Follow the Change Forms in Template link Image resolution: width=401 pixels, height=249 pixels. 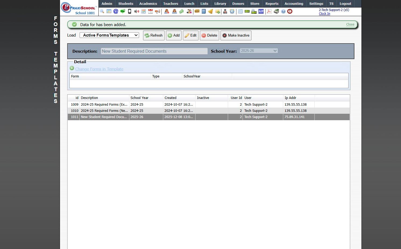(x=99, y=69)
